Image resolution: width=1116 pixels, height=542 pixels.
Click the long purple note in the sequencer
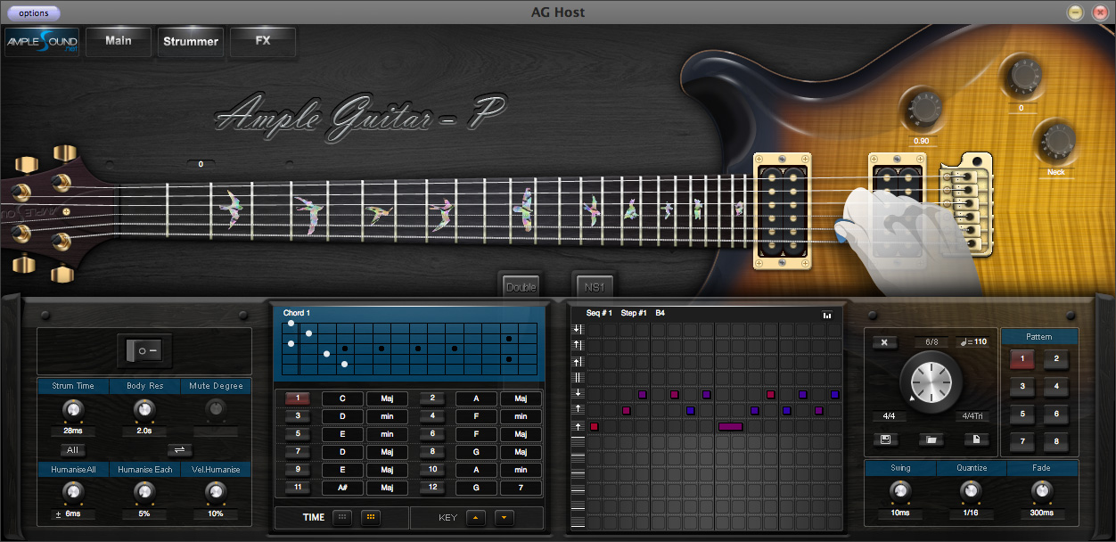click(x=730, y=426)
